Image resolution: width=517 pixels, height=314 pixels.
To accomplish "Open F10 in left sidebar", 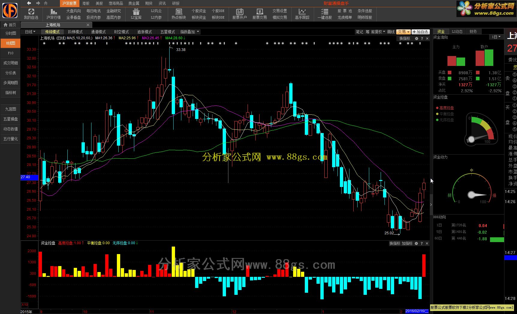I will coord(10,53).
